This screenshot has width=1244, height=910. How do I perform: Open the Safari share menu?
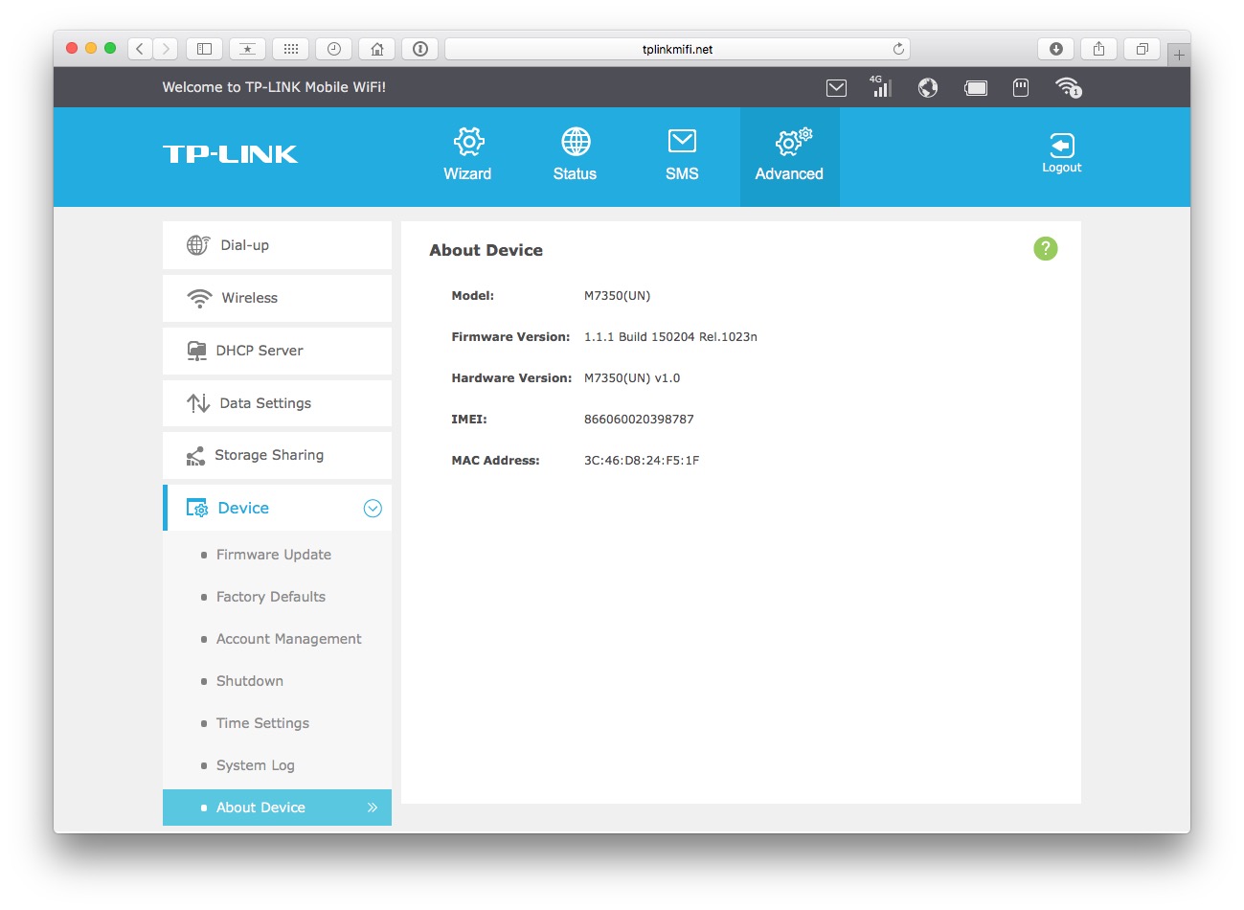[1098, 49]
